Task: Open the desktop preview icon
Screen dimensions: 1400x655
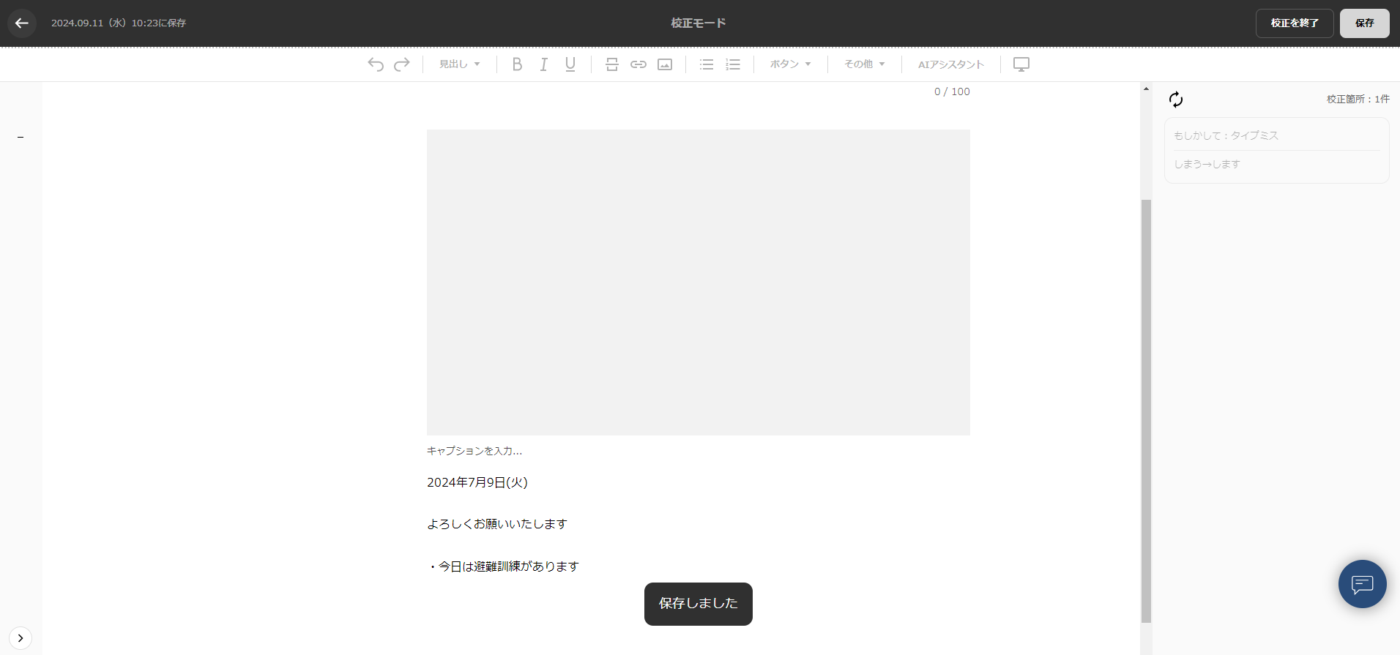Action: 1021,64
